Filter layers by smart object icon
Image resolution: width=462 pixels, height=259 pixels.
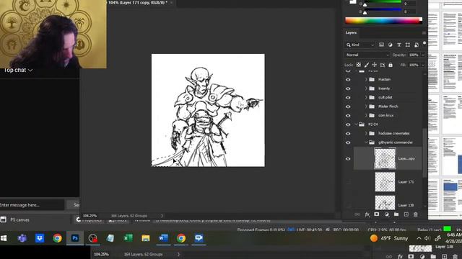tap(417, 45)
